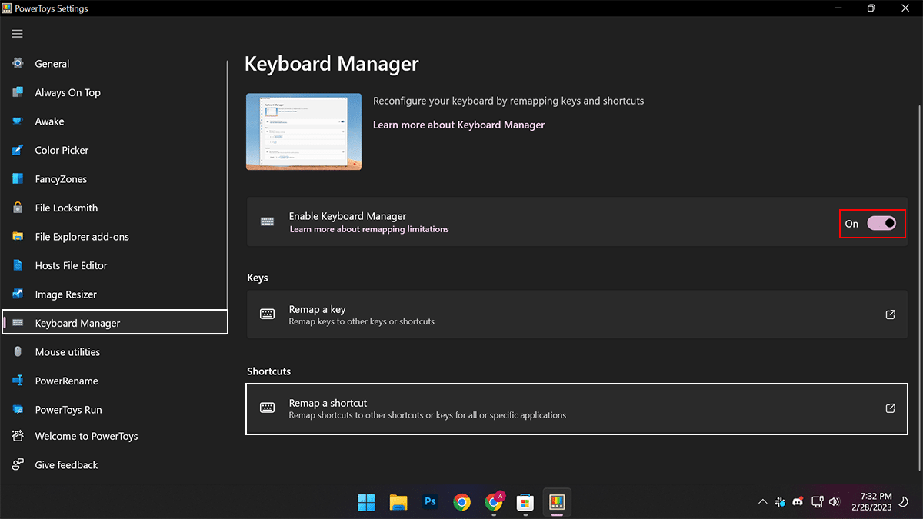Click the Give feedback item
923x519 pixels.
pyautogui.click(x=66, y=465)
